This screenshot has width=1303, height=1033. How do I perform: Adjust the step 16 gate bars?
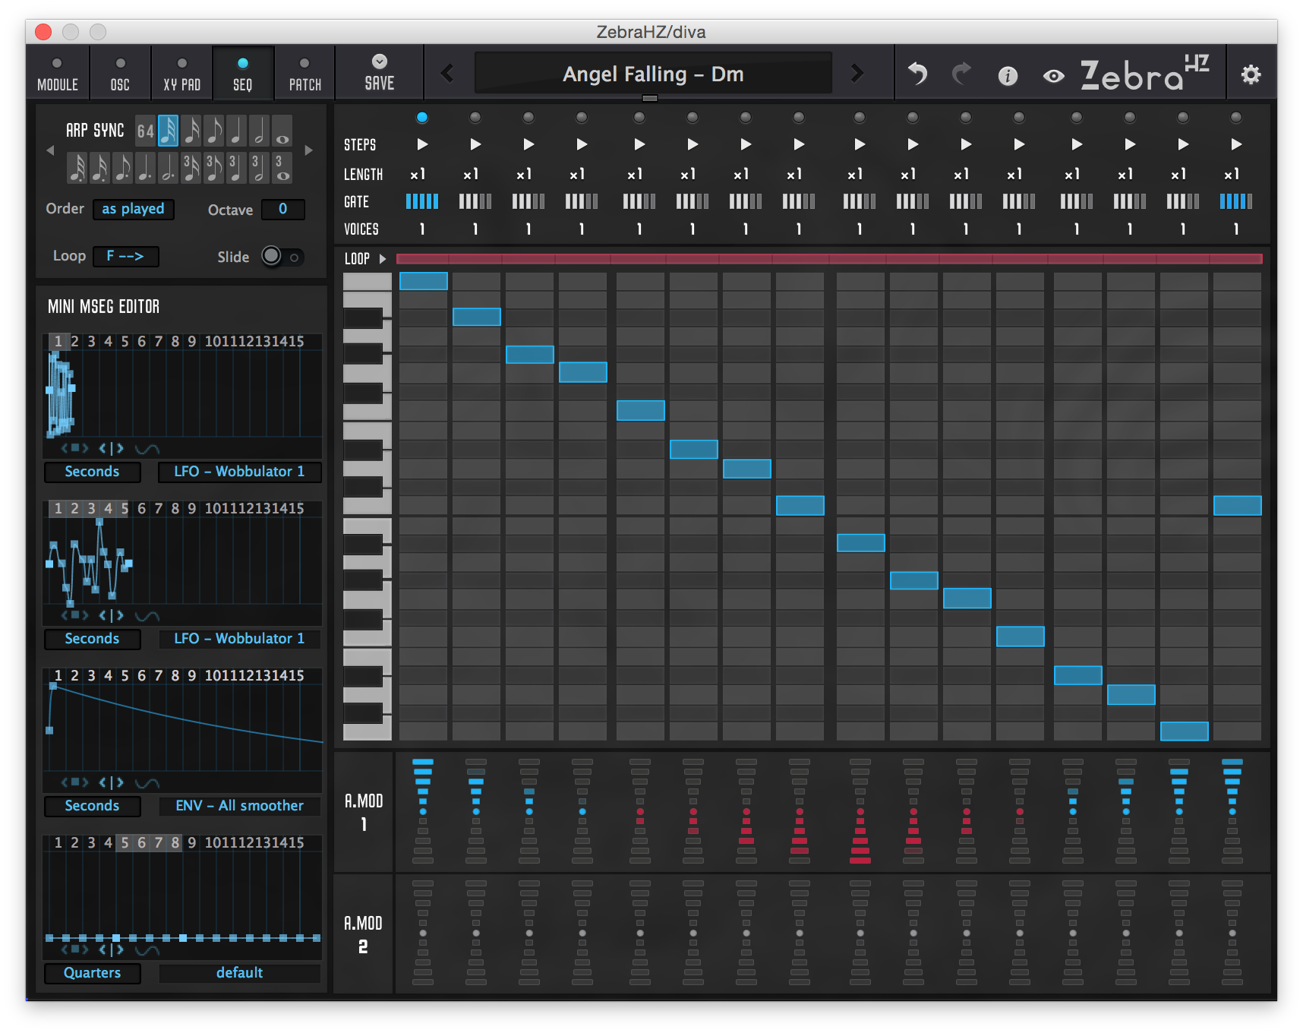[x=1236, y=201]
